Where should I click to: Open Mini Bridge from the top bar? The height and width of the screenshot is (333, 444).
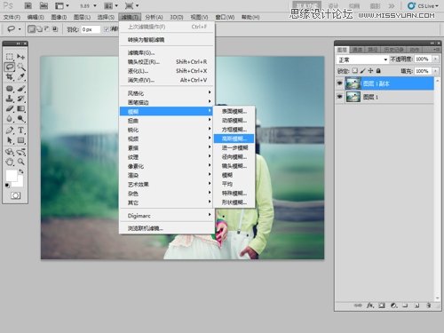pyautogui.click(x=44, y=5)
